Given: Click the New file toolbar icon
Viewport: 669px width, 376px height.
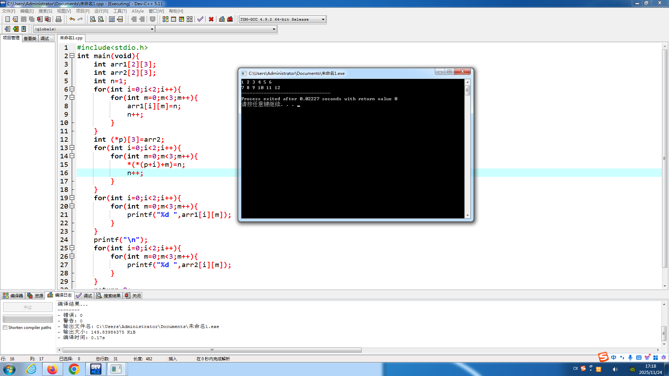Looking at the screenshot, I should tap(7, 19).
